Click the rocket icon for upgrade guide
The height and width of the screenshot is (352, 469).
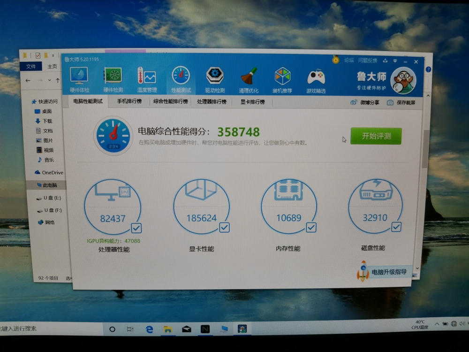[363, 271]
